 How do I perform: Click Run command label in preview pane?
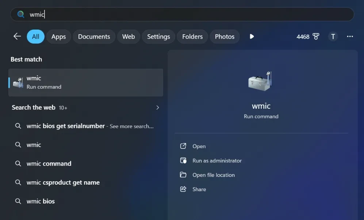[261, 116]
